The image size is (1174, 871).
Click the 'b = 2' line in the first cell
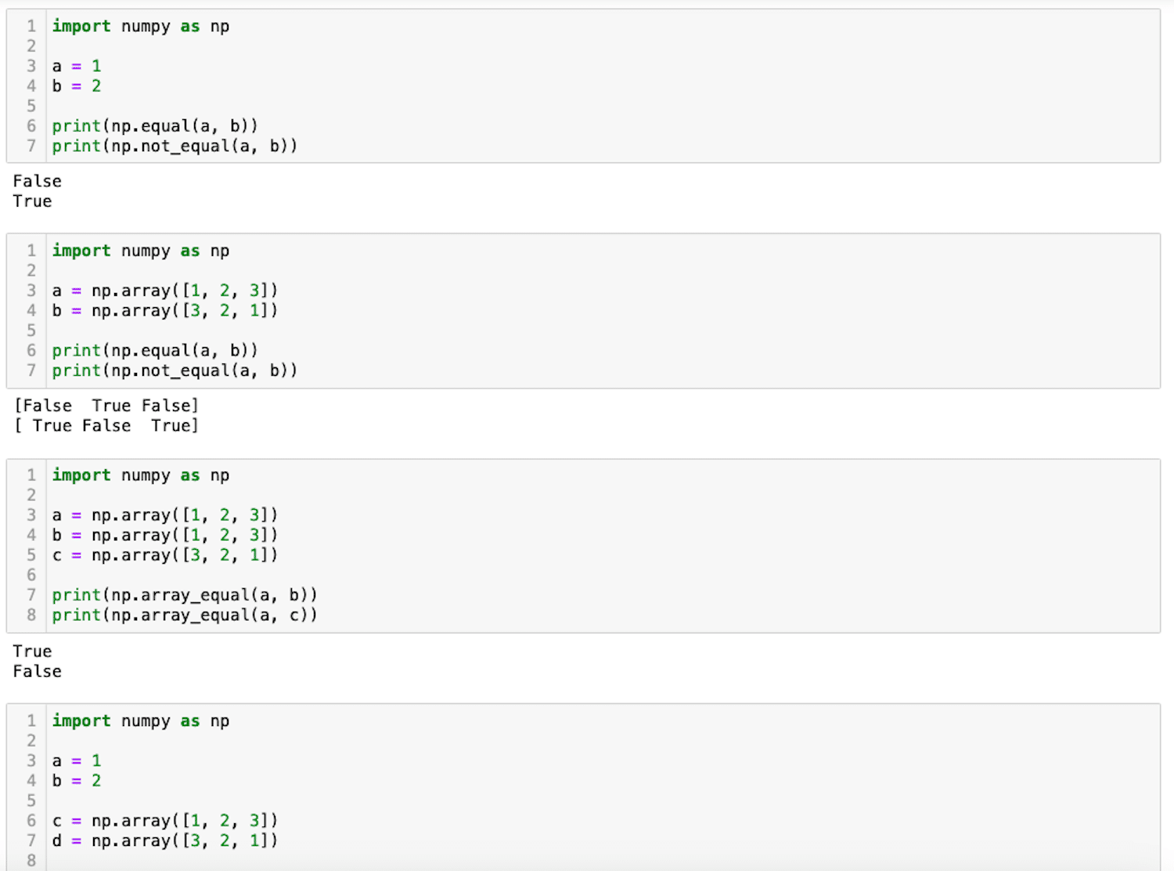click(x=77, y=86)
